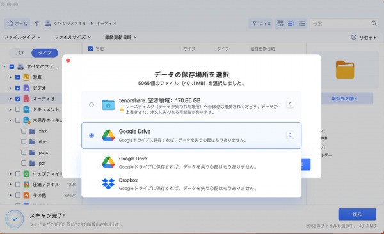
Task: Uncheck the ビデオ checkbox
Action: point(18,88)
